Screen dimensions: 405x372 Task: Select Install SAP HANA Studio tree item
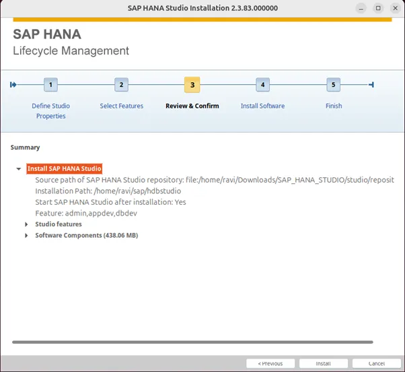click(65, 168)
